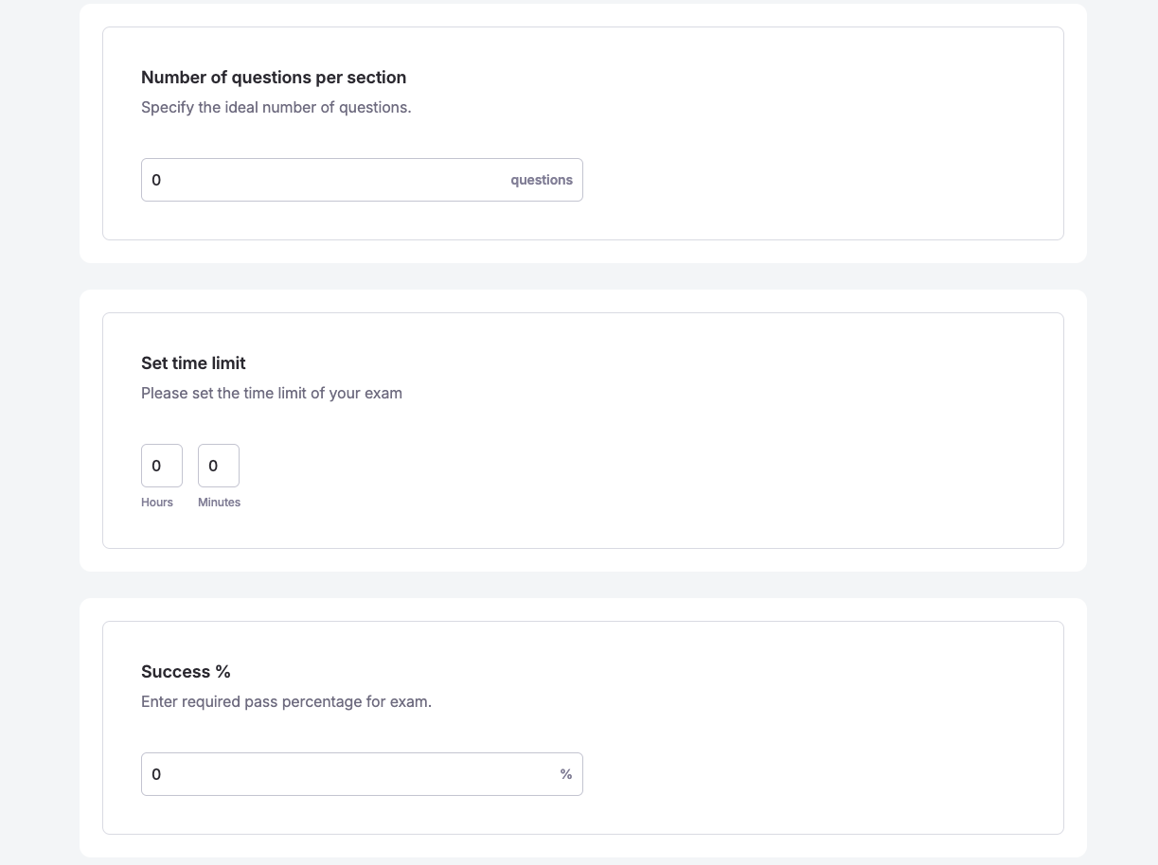Click the Minutes label under the box
1158x865 pixels.
[219, 503]
